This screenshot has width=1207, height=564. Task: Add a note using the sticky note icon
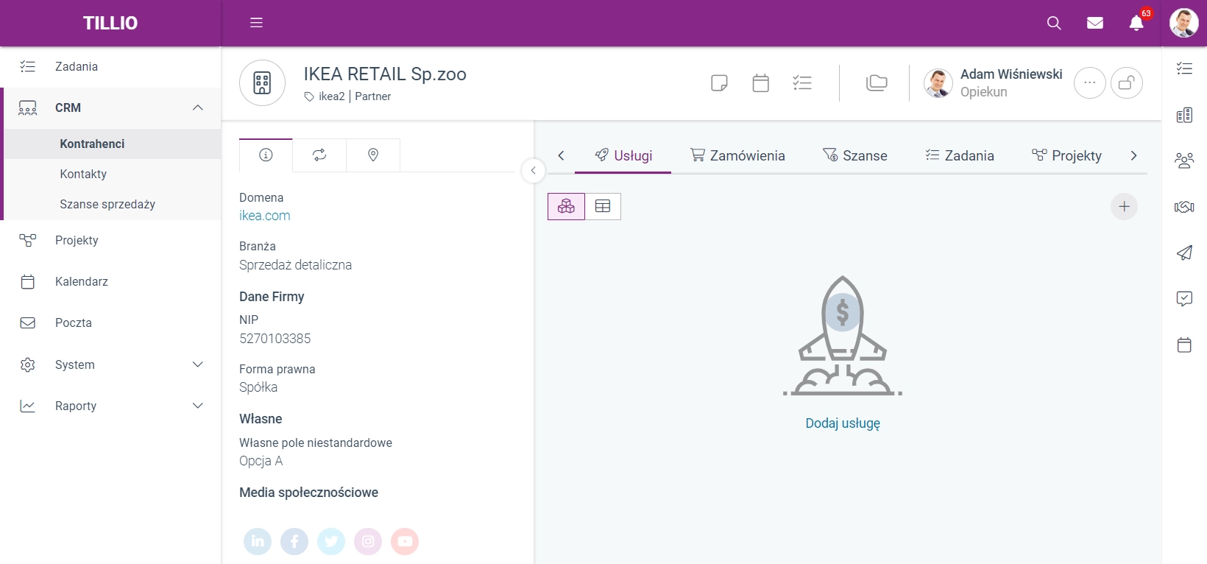(720, 82)
